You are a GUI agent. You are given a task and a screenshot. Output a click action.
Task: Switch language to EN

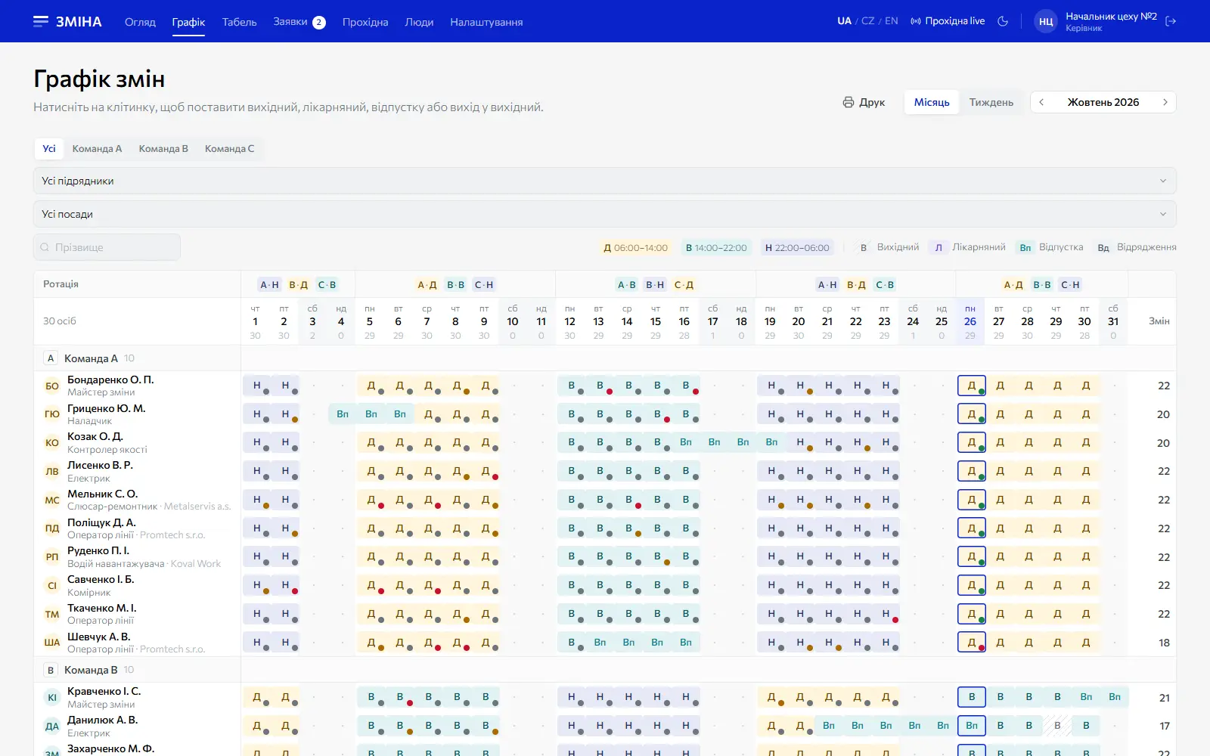point(892,21)
